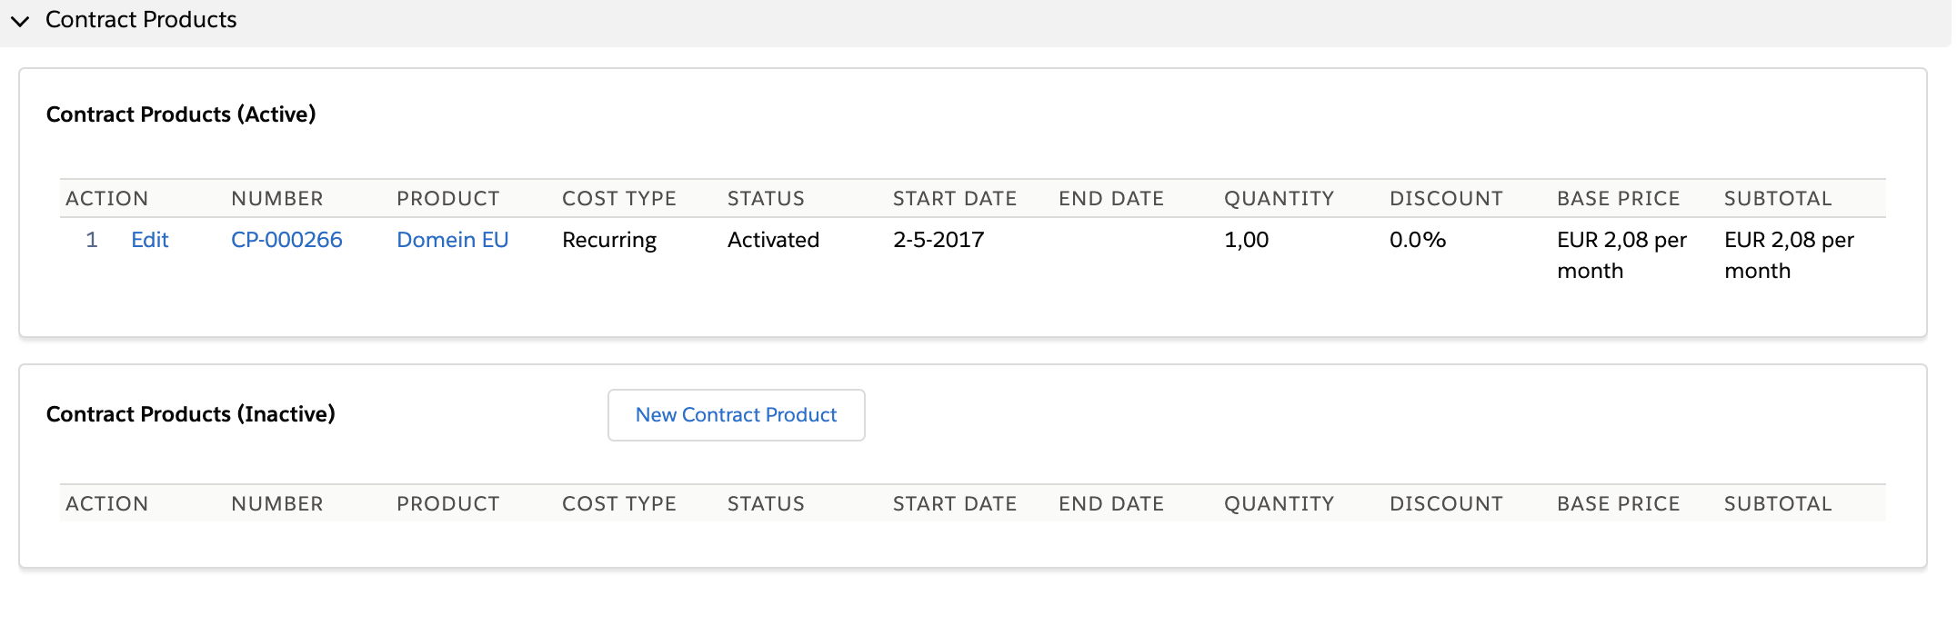Click the Activated status cell
The width and height of the screenshot is (1957, 625).
click(x=773, y=240)
